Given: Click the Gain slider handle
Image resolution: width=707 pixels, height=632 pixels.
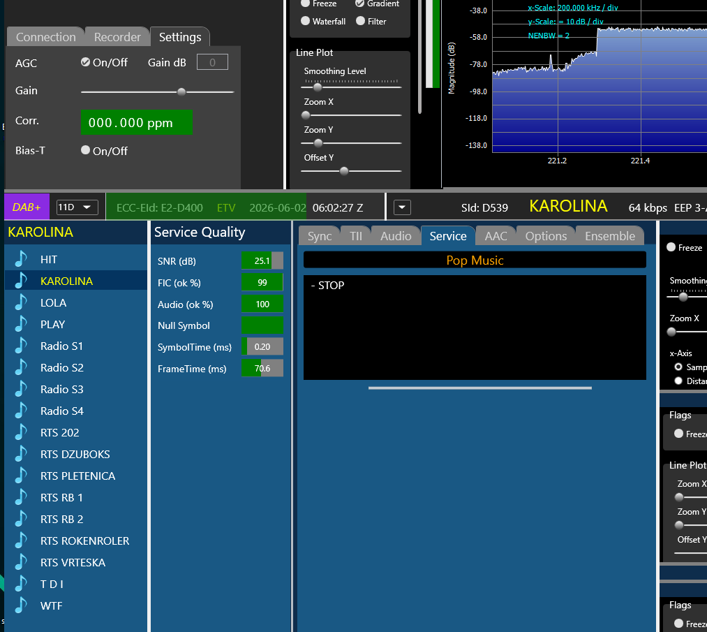Looking at the screenshot, I should tap(181, 92).
